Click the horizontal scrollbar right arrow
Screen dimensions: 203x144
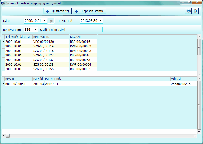[x=195, y=136]
